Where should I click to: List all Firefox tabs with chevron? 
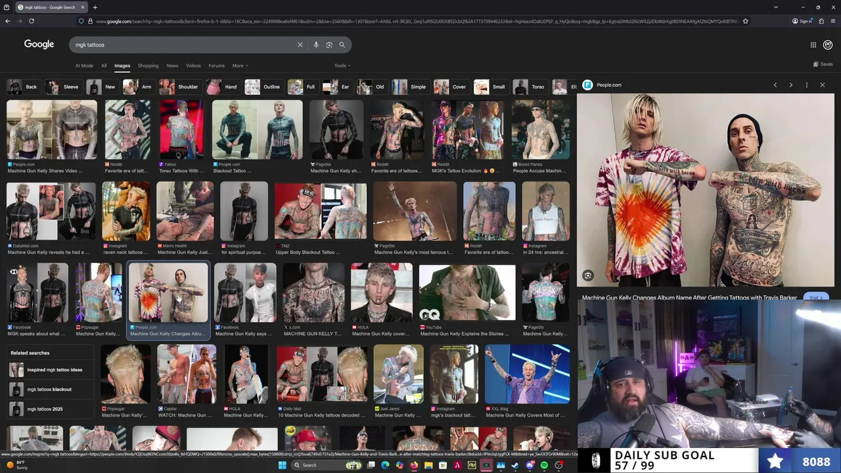point(776,7)
